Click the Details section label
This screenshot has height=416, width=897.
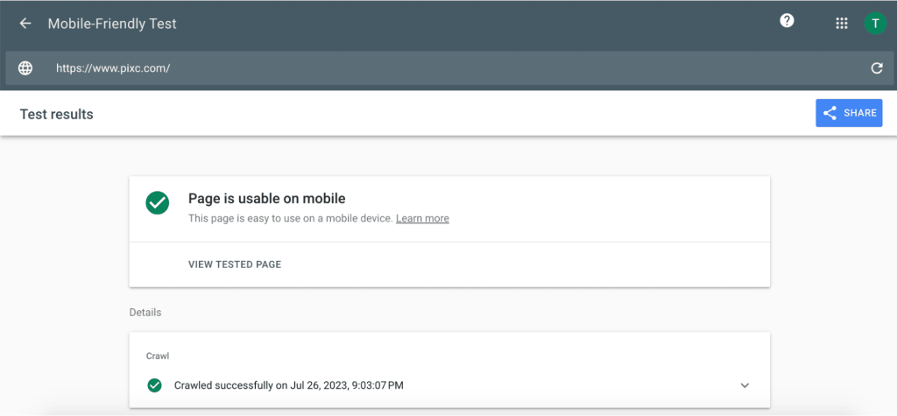145,312
